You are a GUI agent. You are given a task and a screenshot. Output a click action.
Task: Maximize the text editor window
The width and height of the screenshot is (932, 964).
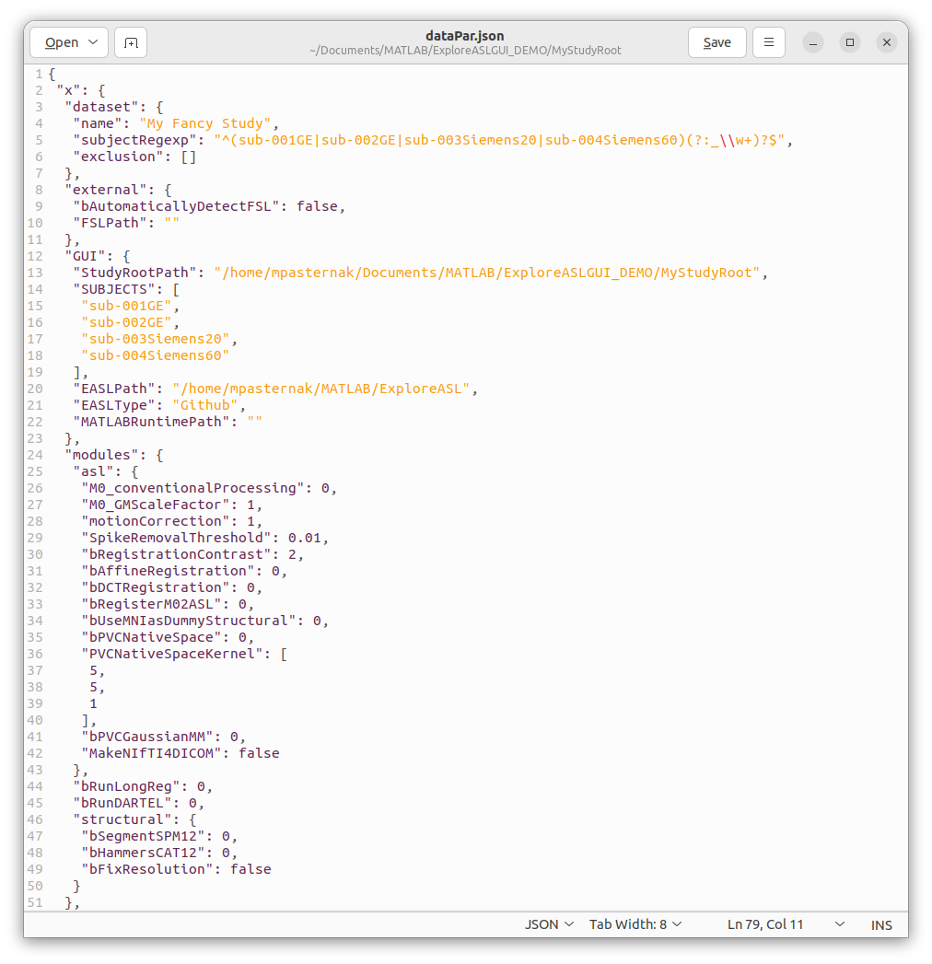(850, 42)
